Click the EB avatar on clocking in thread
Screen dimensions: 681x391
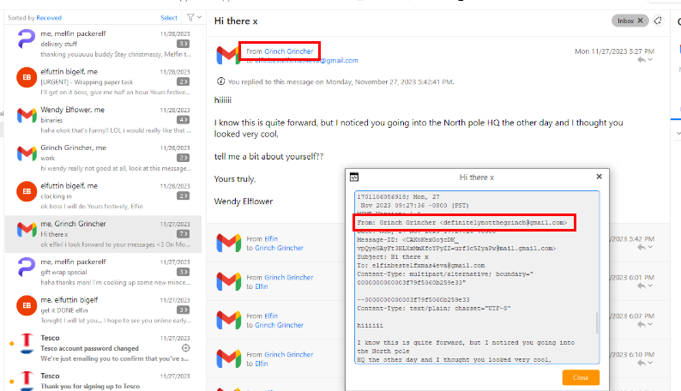[x=27, y=191]
